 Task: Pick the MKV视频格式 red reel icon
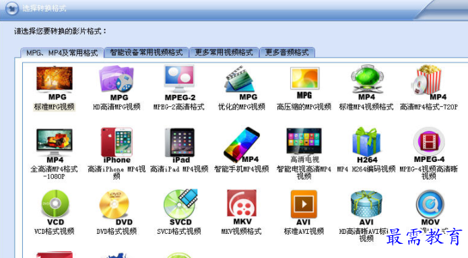[242, 208]
